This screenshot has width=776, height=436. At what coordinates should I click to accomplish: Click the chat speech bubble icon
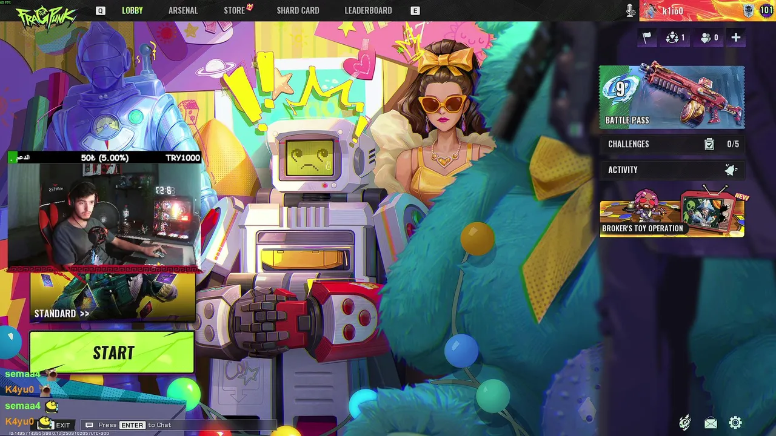[x=90, y=425]
